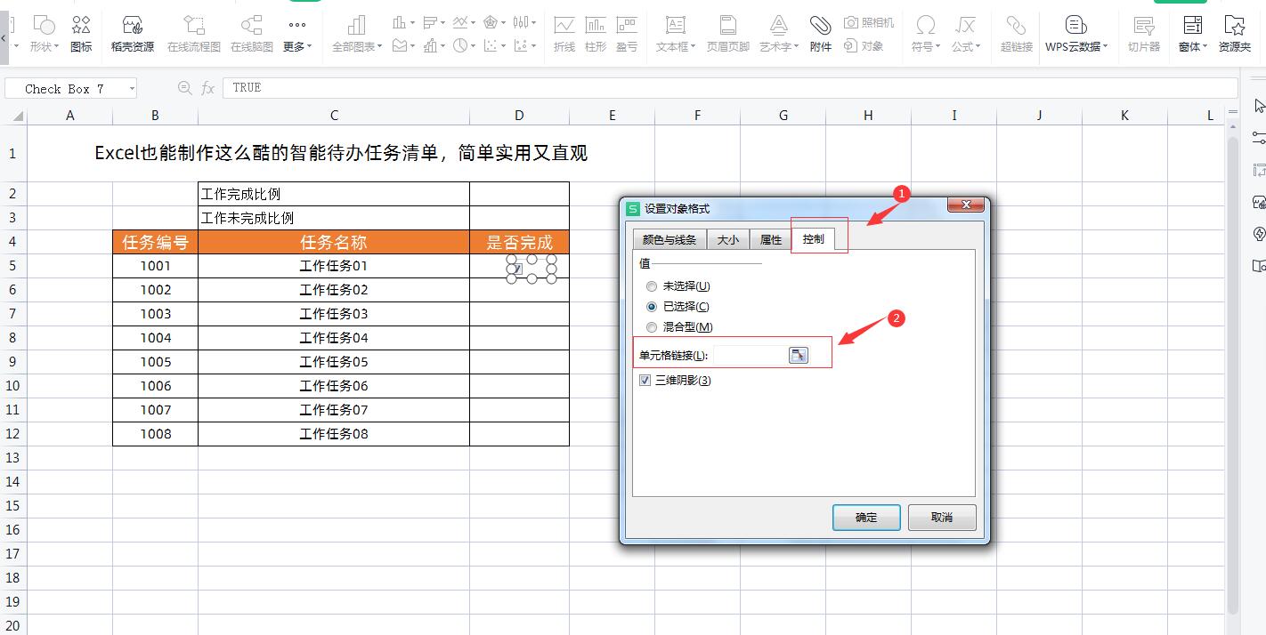This screenshot has height=635, width=1266.
Task: Switch to the 大小 tab
Action: pyautogui.click(x=728, y=238)
